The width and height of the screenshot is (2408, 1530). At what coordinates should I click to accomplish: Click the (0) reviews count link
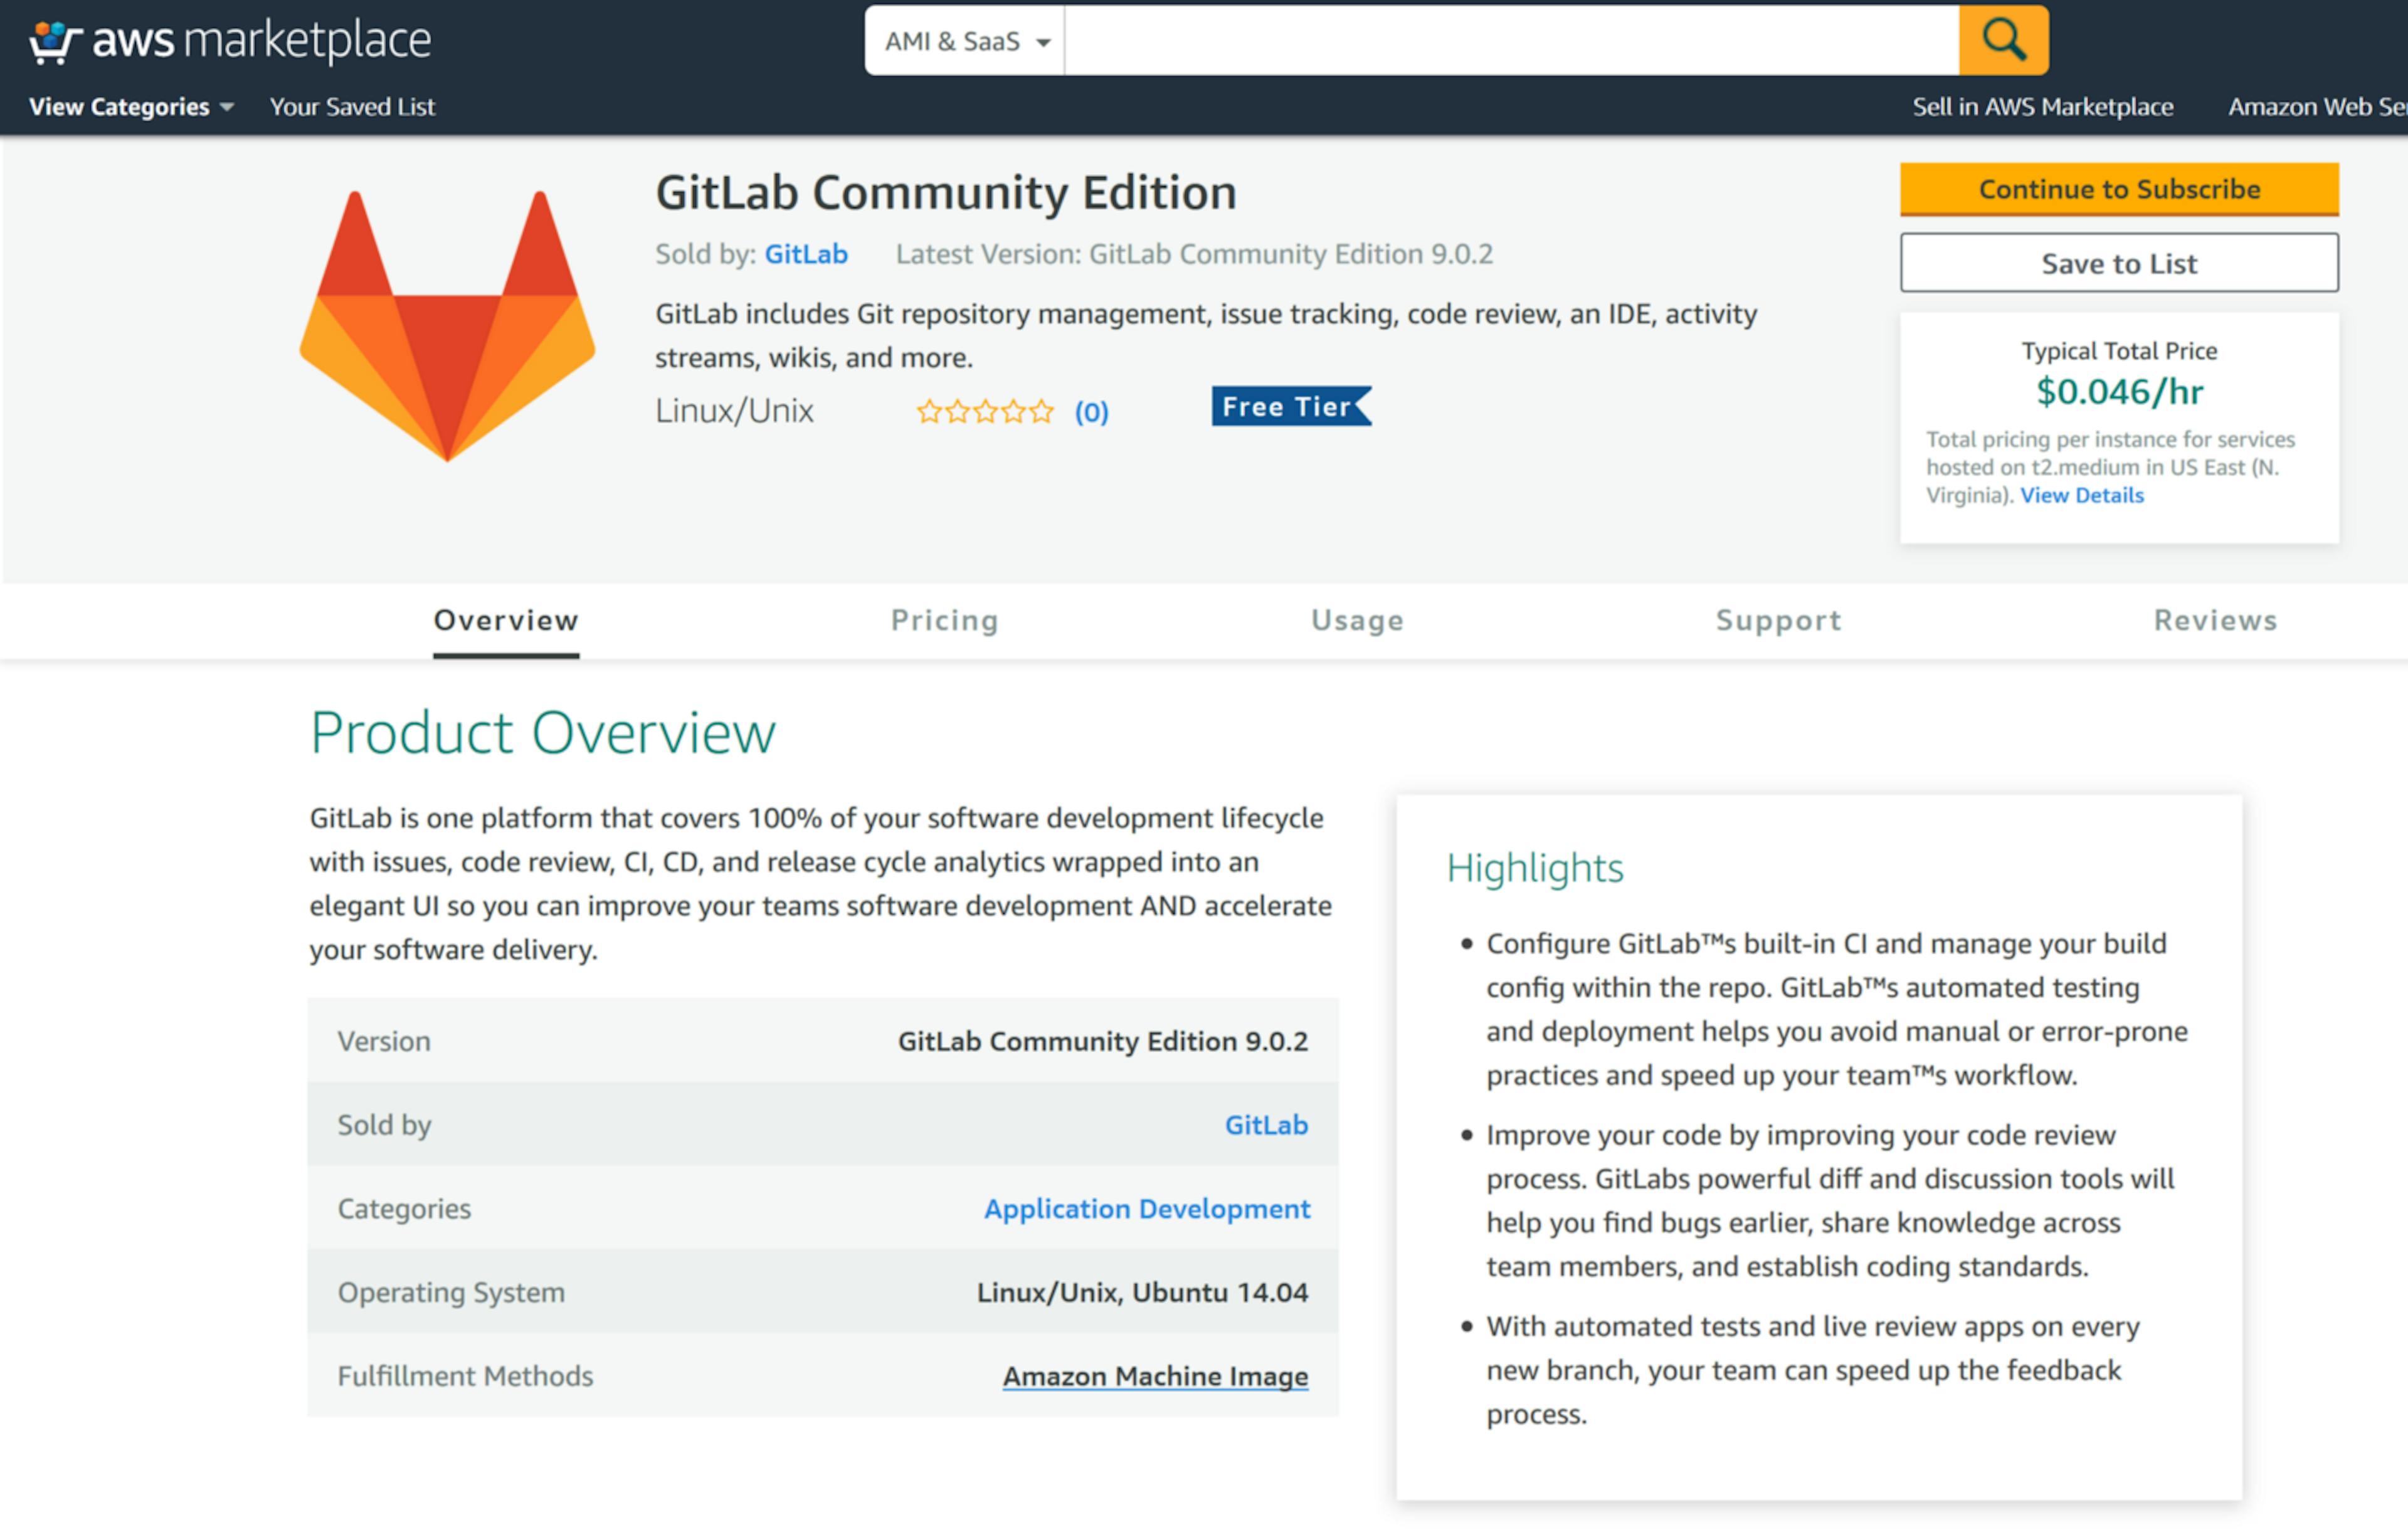(x=1091, y=412)
